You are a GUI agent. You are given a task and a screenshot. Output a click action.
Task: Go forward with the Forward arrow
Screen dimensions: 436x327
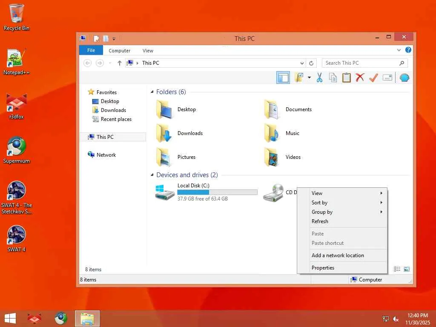100,63
